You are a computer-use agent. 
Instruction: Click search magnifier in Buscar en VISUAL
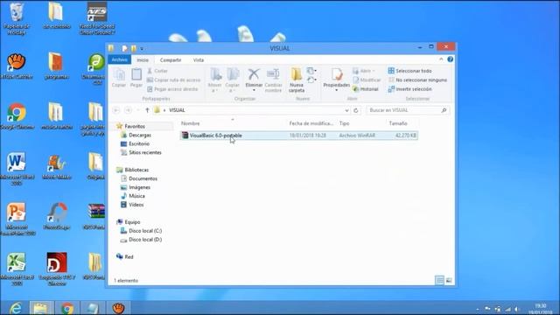tap(444, 110)
